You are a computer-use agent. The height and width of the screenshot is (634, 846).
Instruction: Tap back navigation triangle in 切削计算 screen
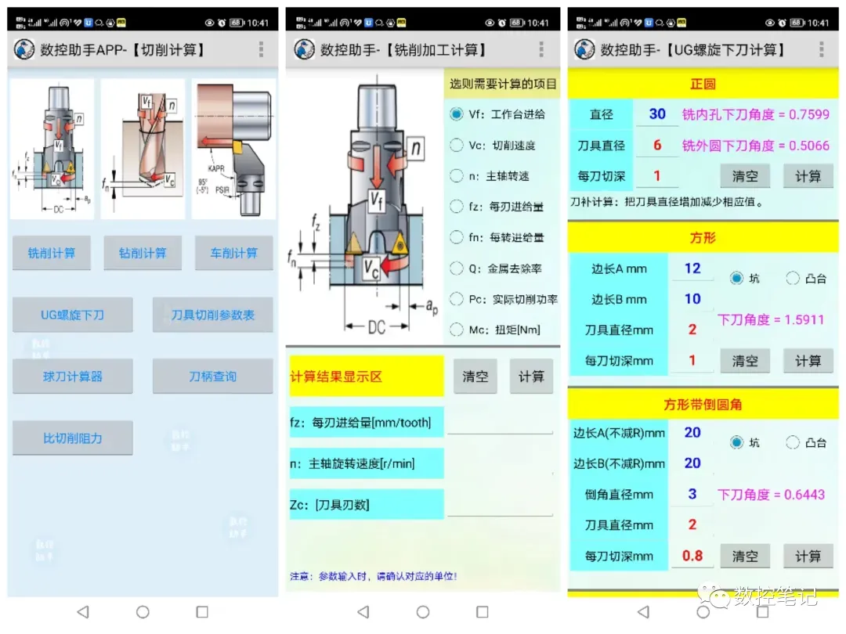click(82, 612)
